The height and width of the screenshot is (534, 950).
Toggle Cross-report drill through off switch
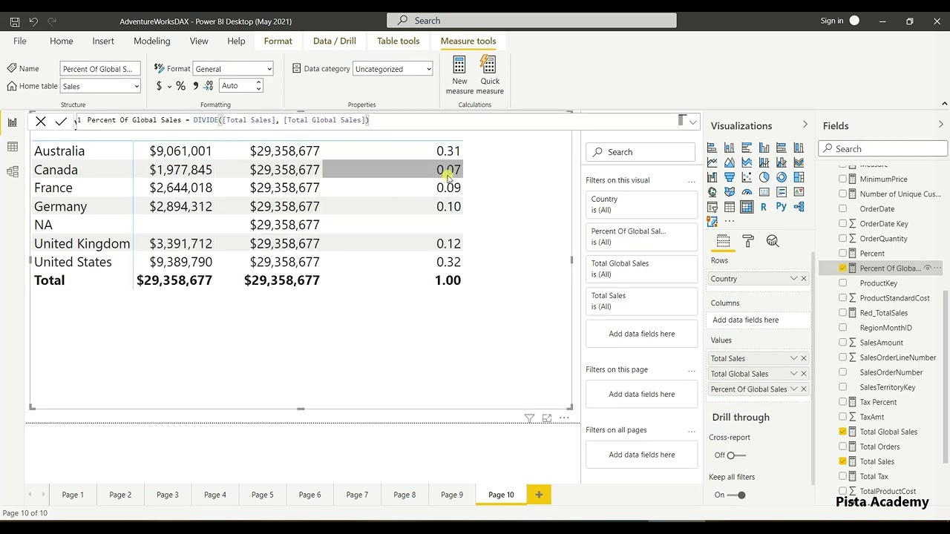(x=736, y=455)
